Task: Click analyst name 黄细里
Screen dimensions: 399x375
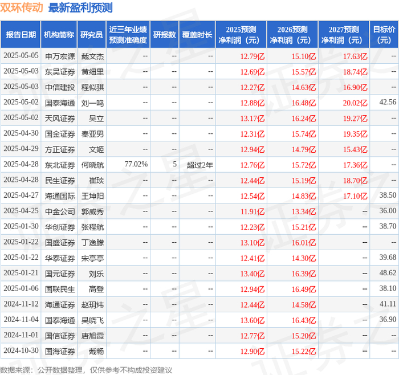Action: pyautogui.click(x=92, y=72)
